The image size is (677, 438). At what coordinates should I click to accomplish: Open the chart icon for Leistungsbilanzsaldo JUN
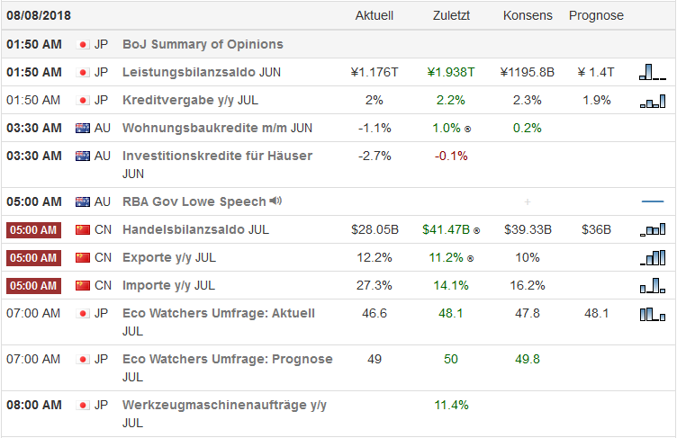[x=653, y=73]
